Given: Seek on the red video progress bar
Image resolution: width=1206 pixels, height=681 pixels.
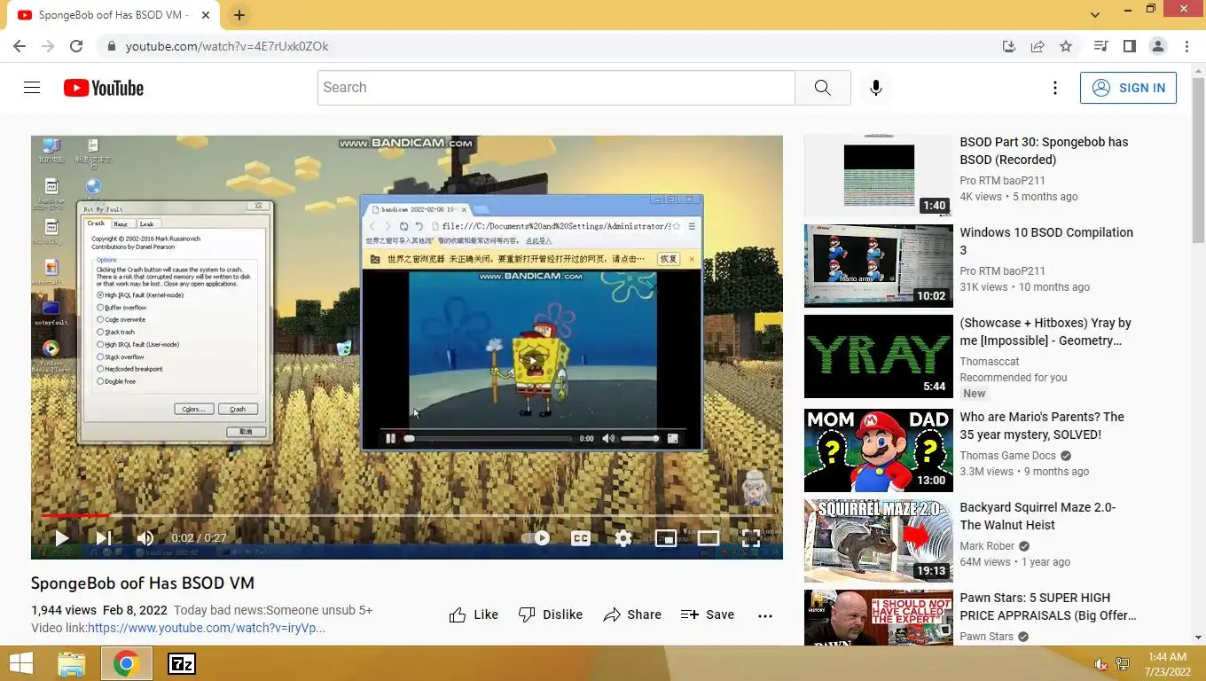Looking at the screenshot, I should 406,515.
